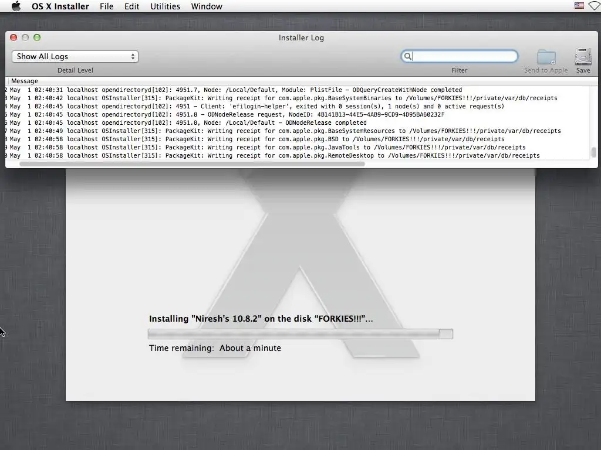
Task: Select log line for BaseSystemBinaries receipt
Action: [x=298, y=98]
